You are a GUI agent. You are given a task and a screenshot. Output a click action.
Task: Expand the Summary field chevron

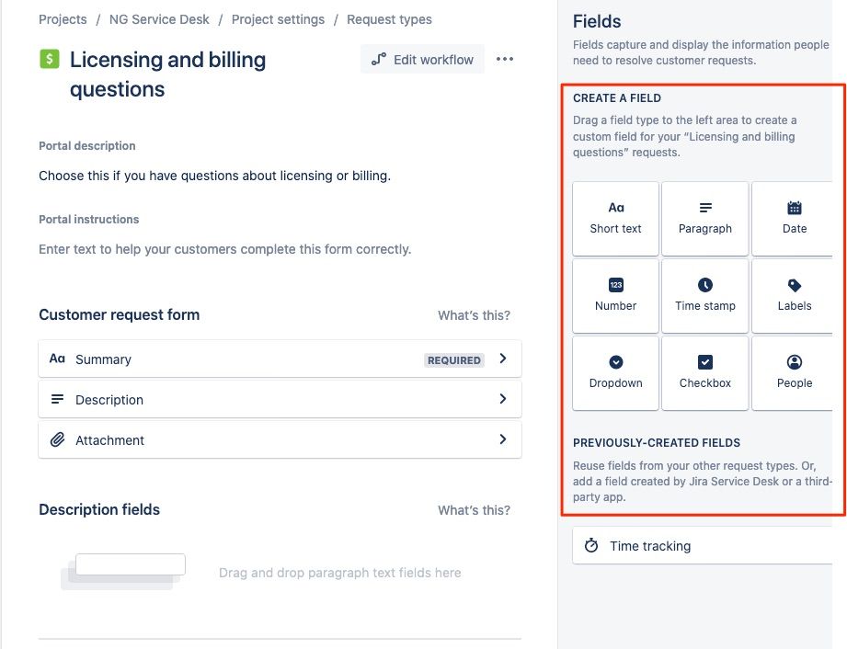[x=503, y=359]
